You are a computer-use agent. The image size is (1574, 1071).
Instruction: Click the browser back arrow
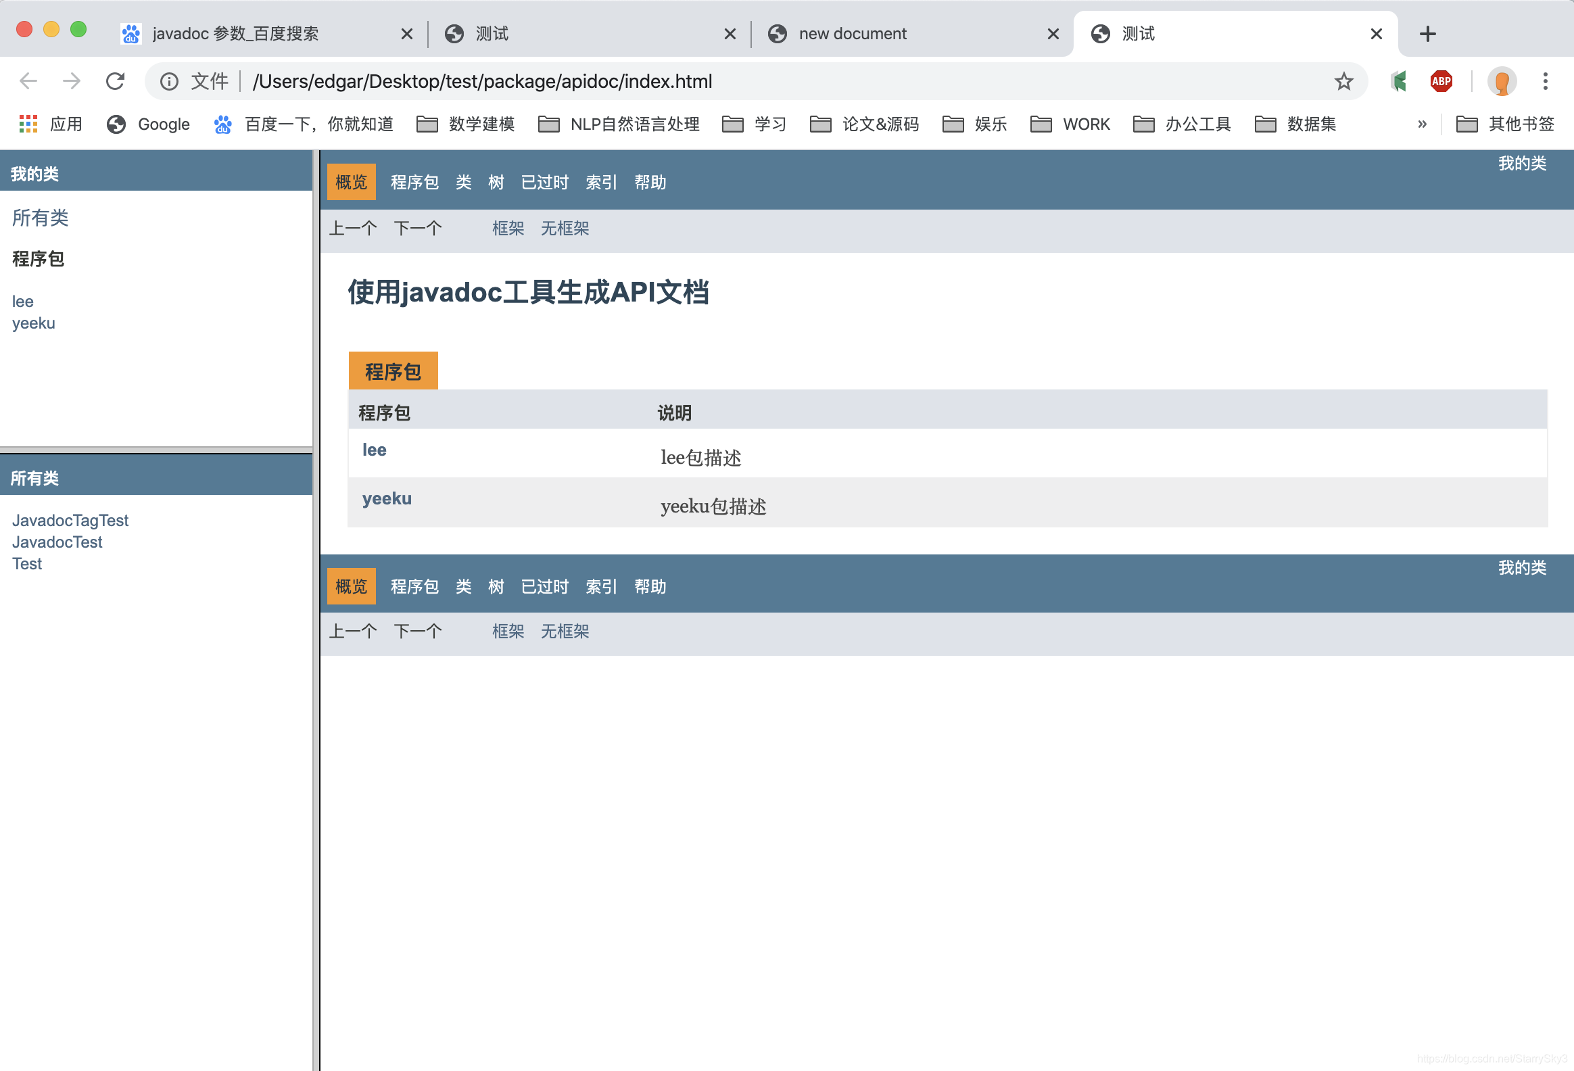(x=28, y=81)
